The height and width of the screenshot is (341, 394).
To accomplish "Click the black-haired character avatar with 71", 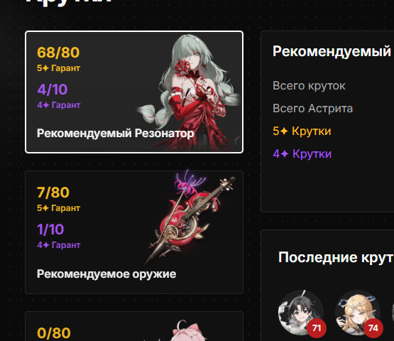I will click(300, 313).
